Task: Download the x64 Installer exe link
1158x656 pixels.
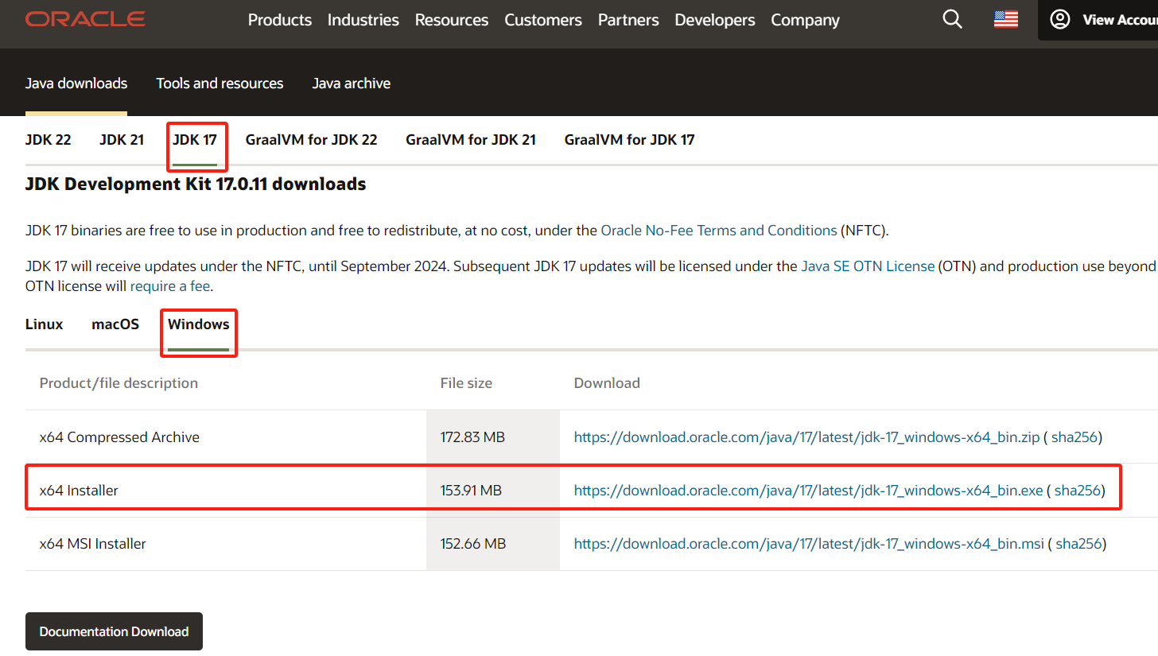Action: tap(808, 491)
